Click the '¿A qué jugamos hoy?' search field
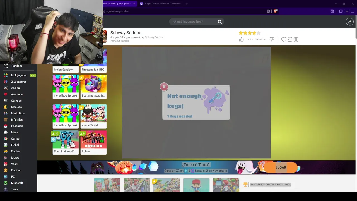The height and width of the screenshot is (201, 357). [x=197, y=22]
